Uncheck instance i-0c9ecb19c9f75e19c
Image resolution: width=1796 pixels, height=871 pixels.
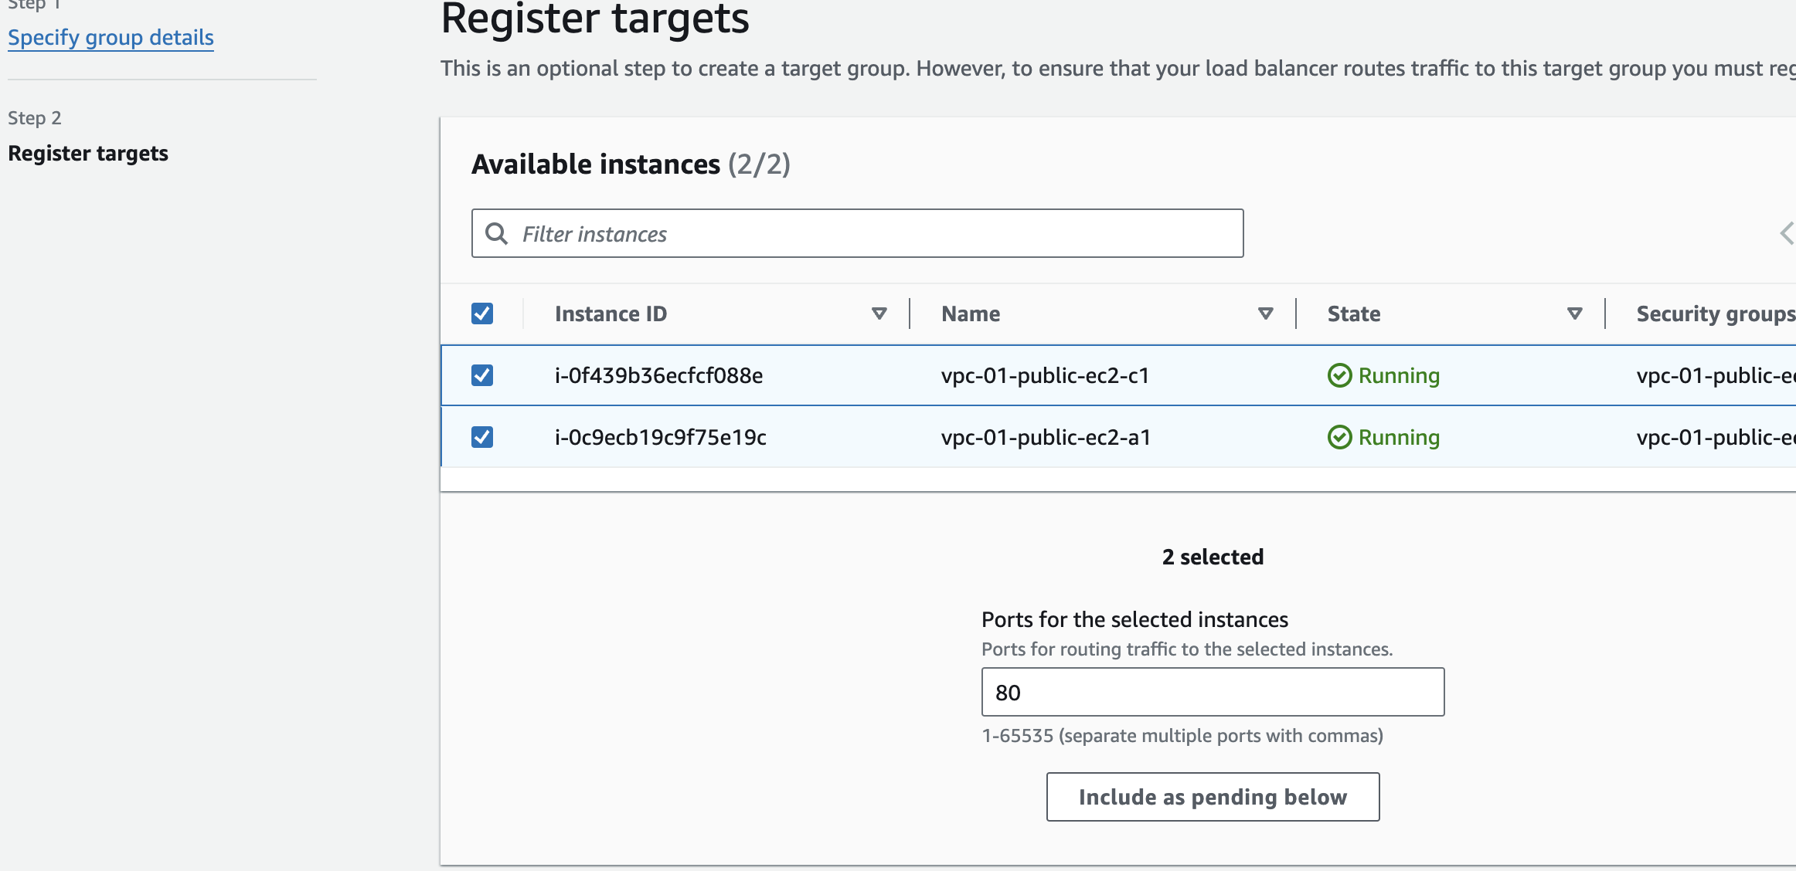click(482, 437)
